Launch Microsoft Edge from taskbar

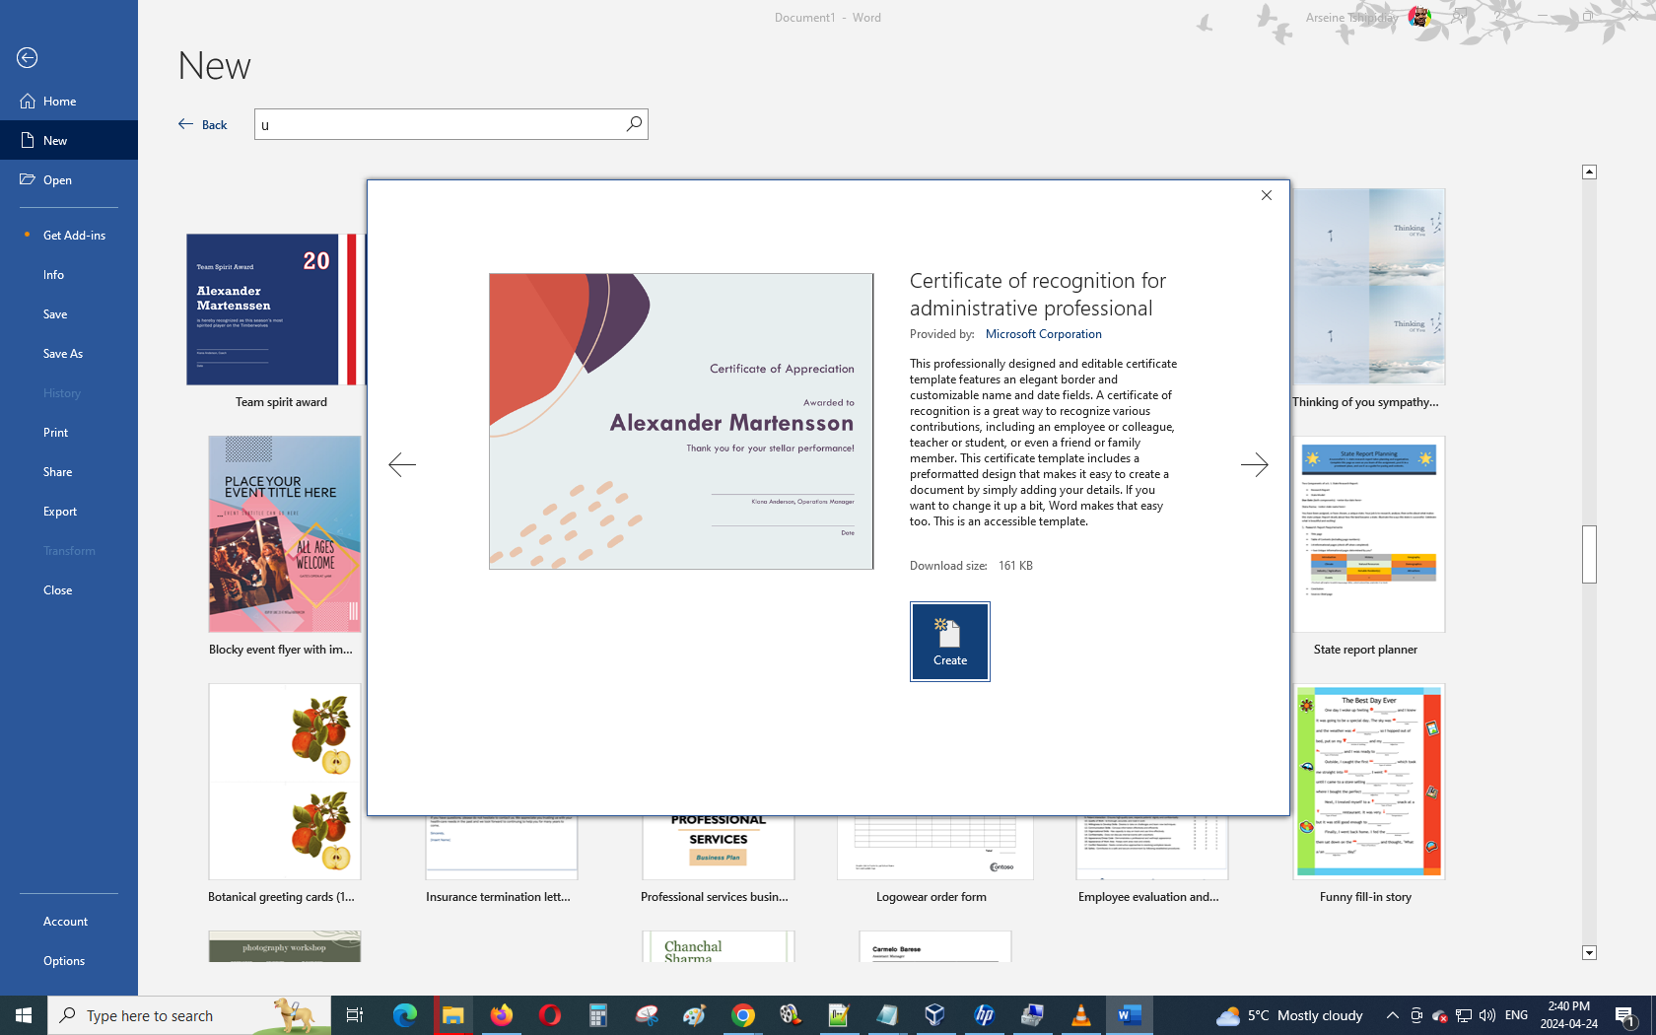tap(404, 1015)
